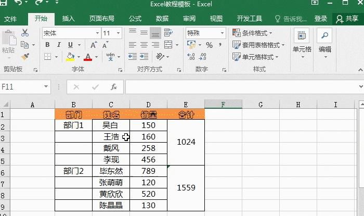Click the Insert Function fx button
Image resolution: width=364 pixels, height=216 pixels.
(113, 87)
